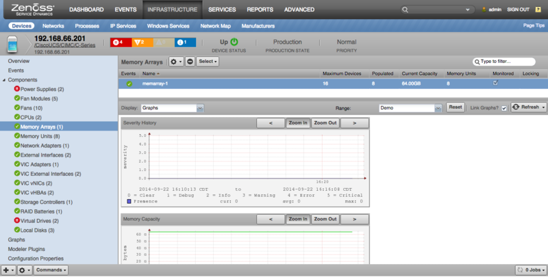Click the Sign Out link
The width and height of the screenshot is (548, 277).
click(x=519, y=10)
